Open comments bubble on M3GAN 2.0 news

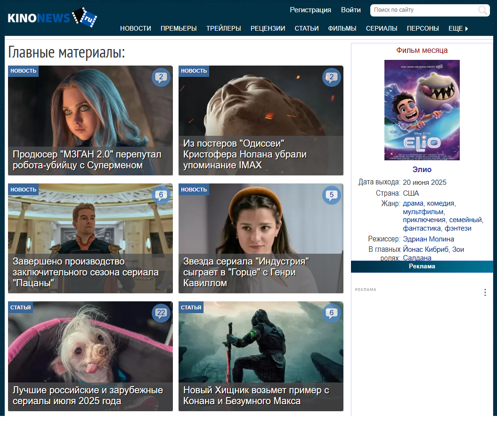click(x=161, y=77)
